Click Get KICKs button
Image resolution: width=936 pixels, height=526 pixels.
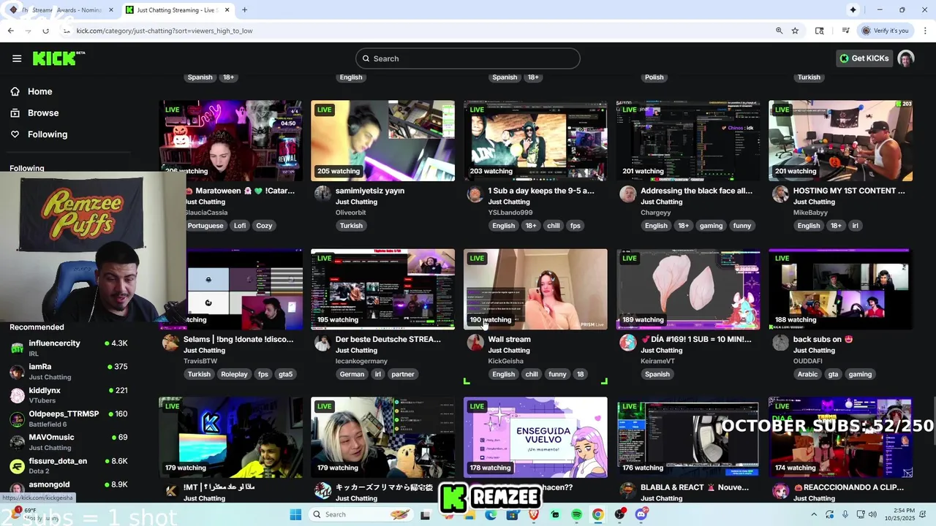(864, 58)
